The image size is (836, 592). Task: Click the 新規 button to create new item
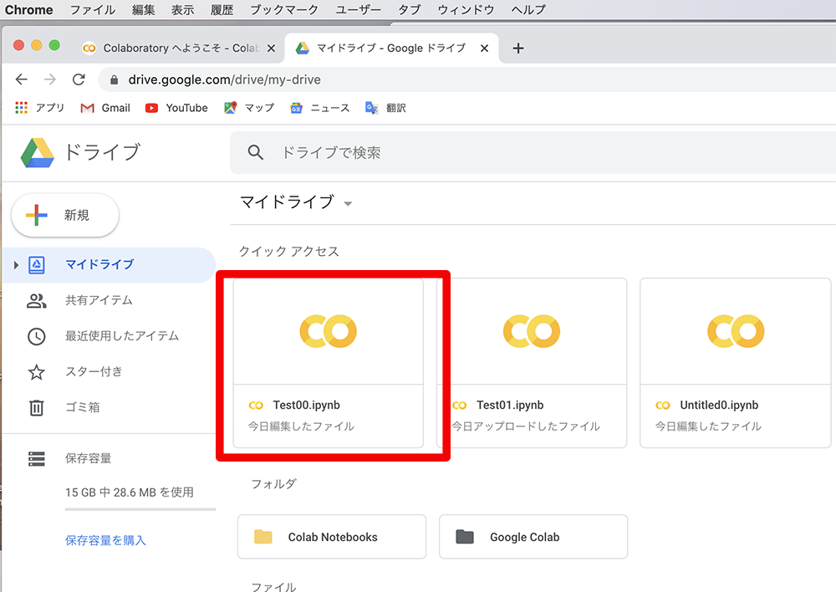pyautogui.click(x=64, y=215)
